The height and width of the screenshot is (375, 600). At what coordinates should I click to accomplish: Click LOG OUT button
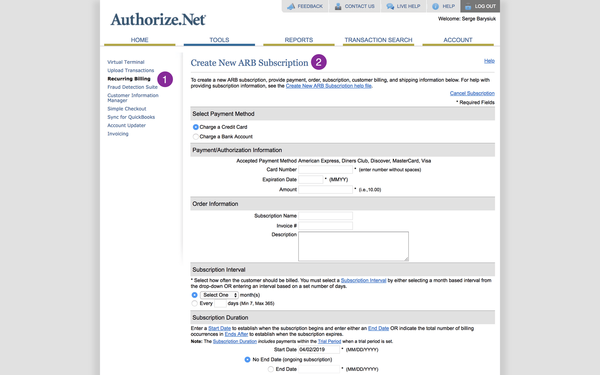click(x=480, y=6)
